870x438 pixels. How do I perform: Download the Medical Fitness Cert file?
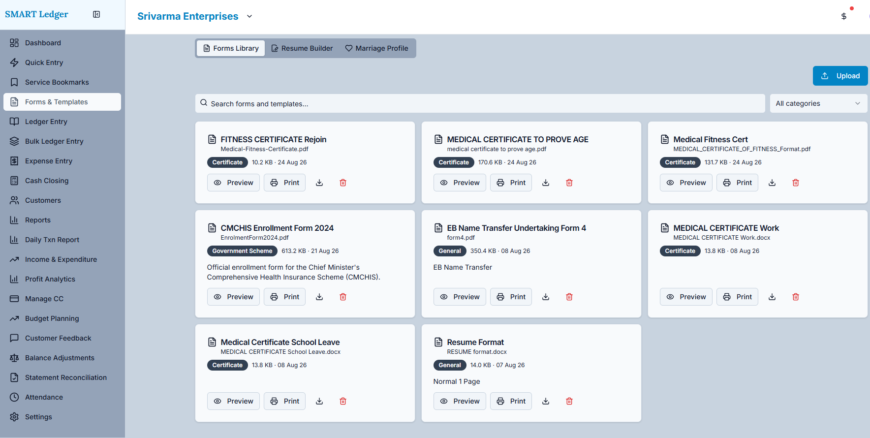click(772, 183)
